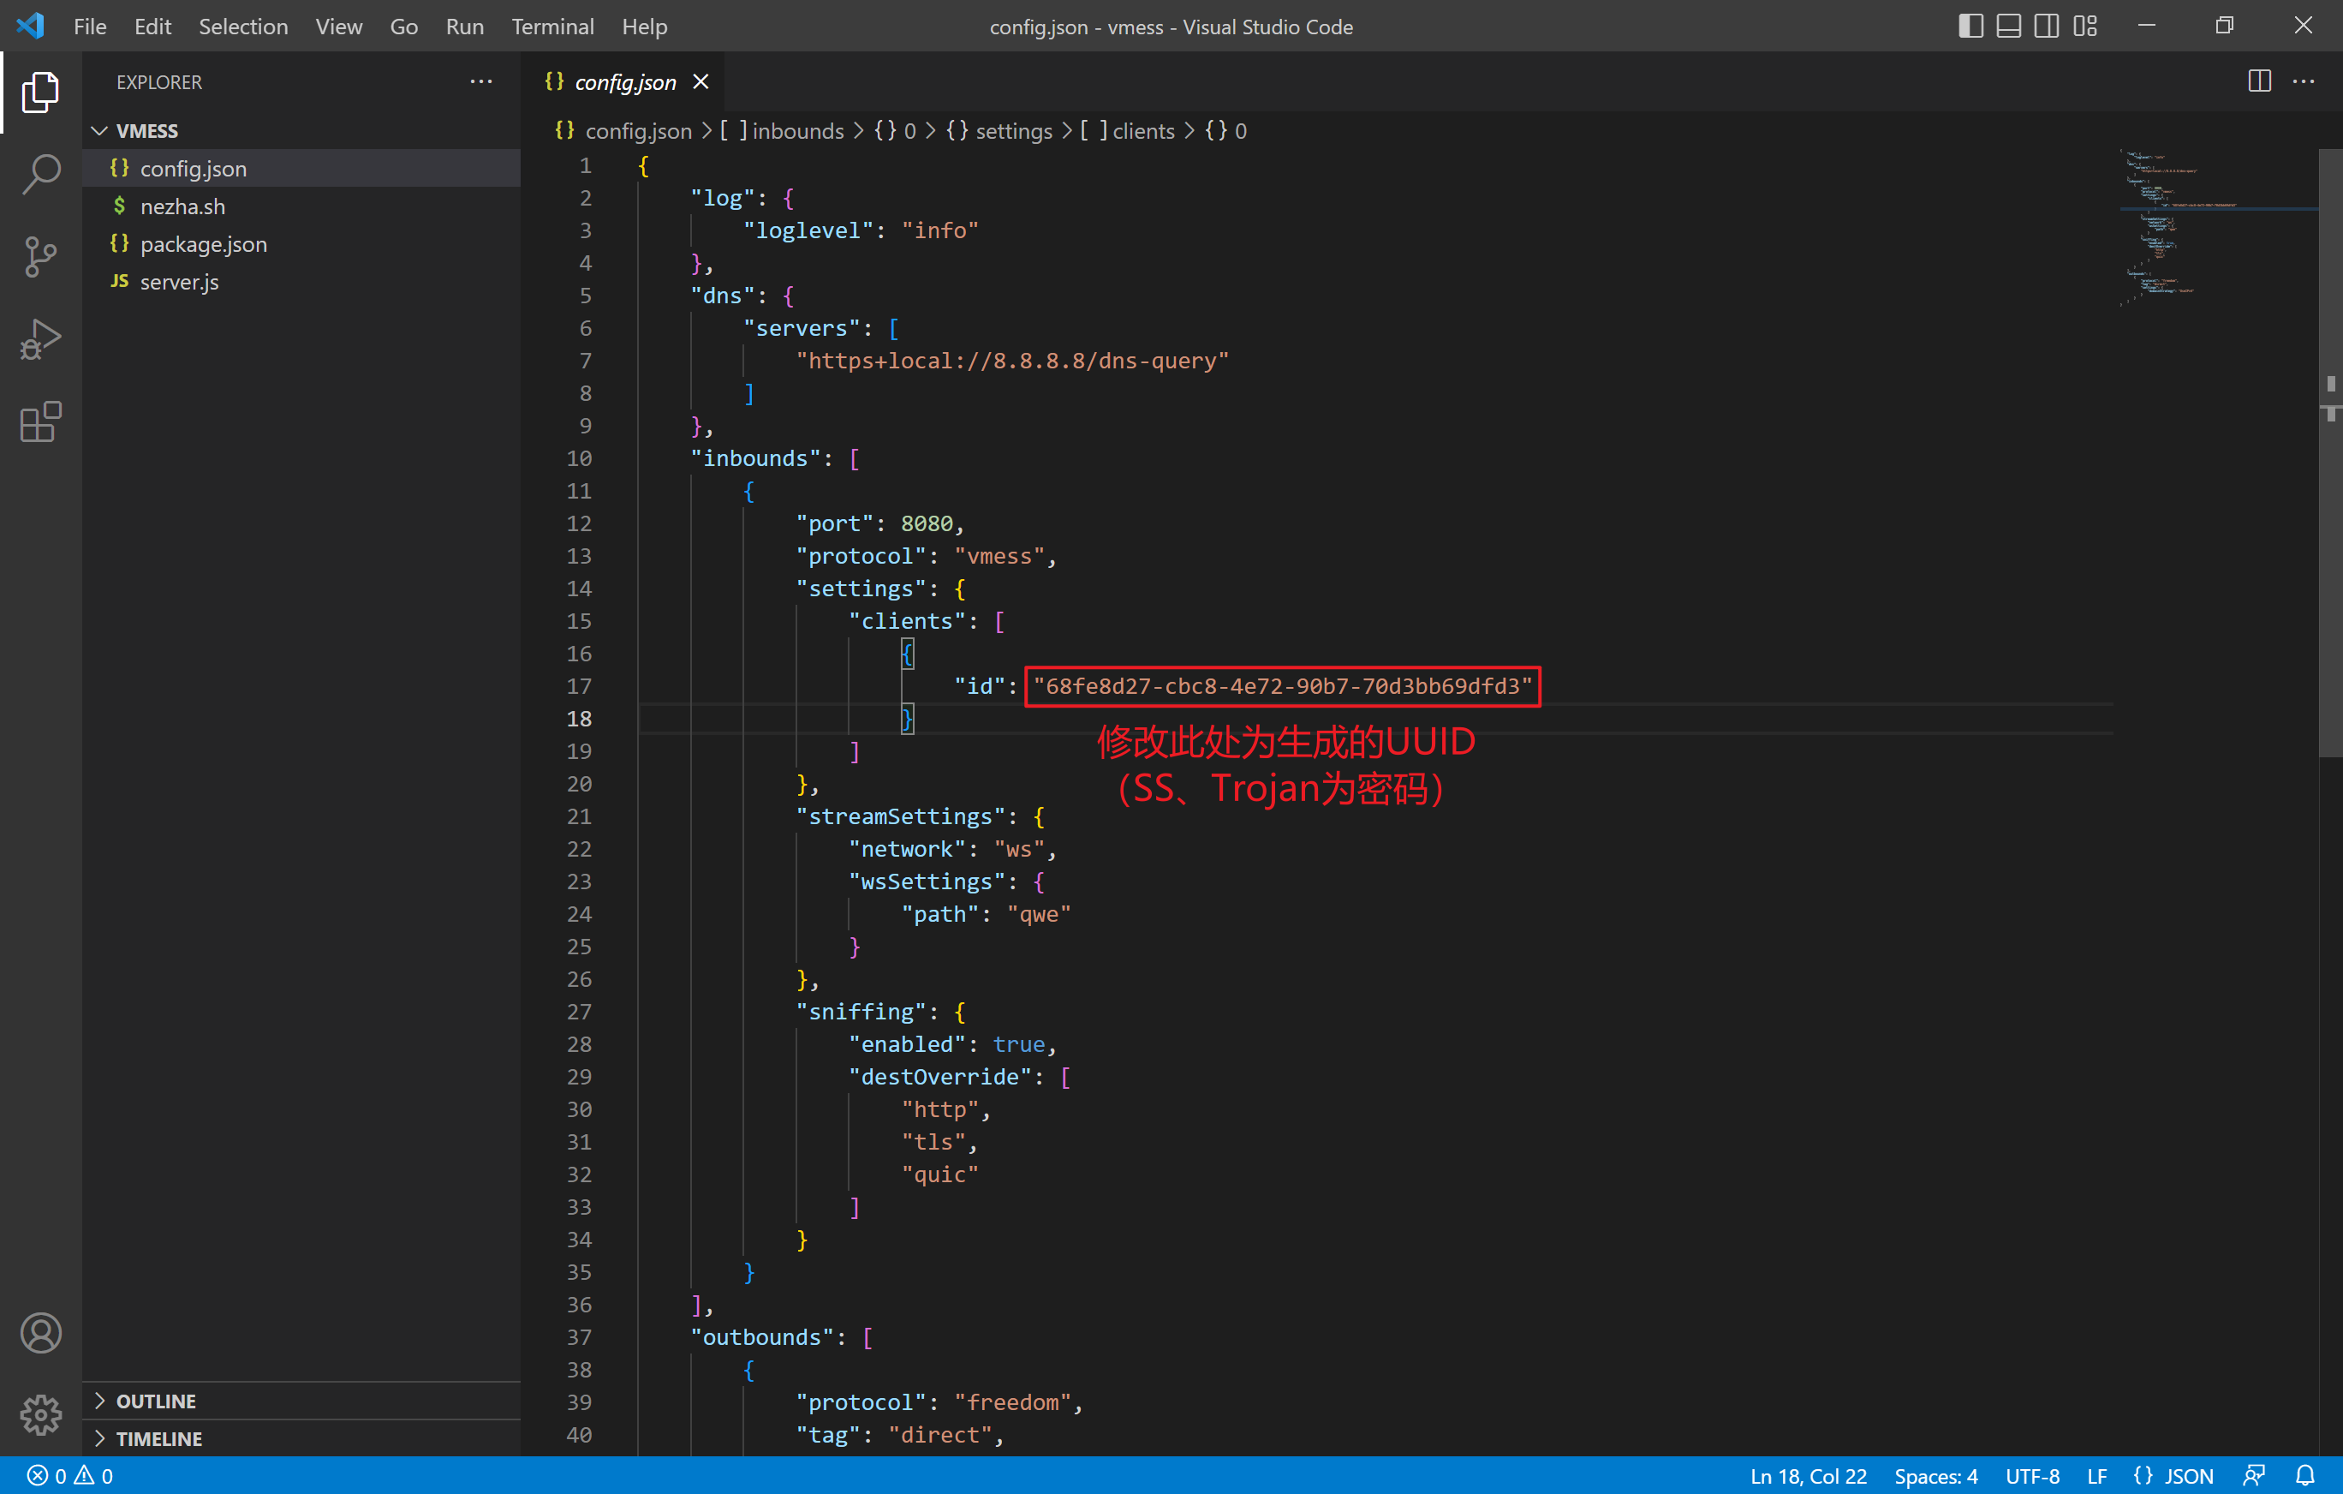Click the split editor right icon
This screenshot has width=2343, height=1494.
click(2259, 81)
